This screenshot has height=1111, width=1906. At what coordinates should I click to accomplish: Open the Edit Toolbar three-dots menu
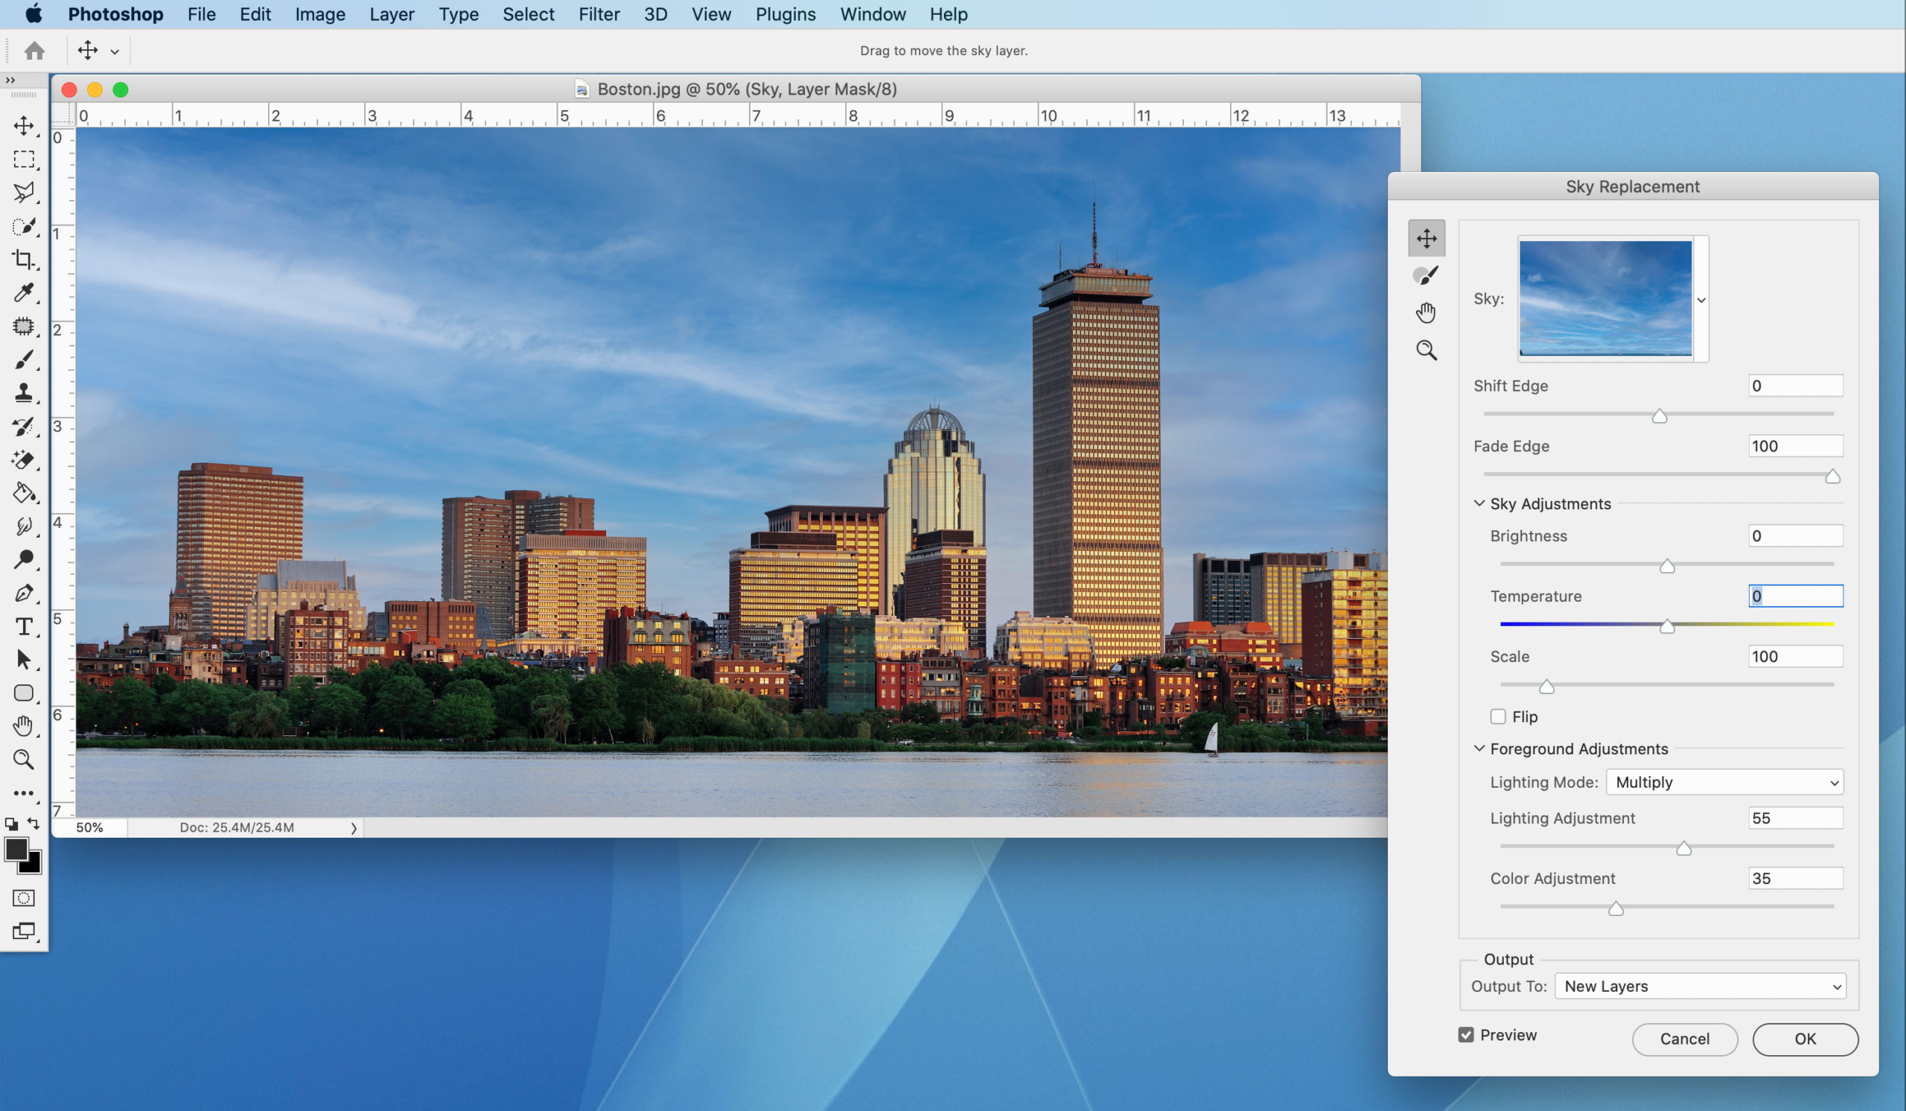click(x=23, y=793)
